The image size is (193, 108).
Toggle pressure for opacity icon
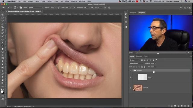[x=59, y=7]
